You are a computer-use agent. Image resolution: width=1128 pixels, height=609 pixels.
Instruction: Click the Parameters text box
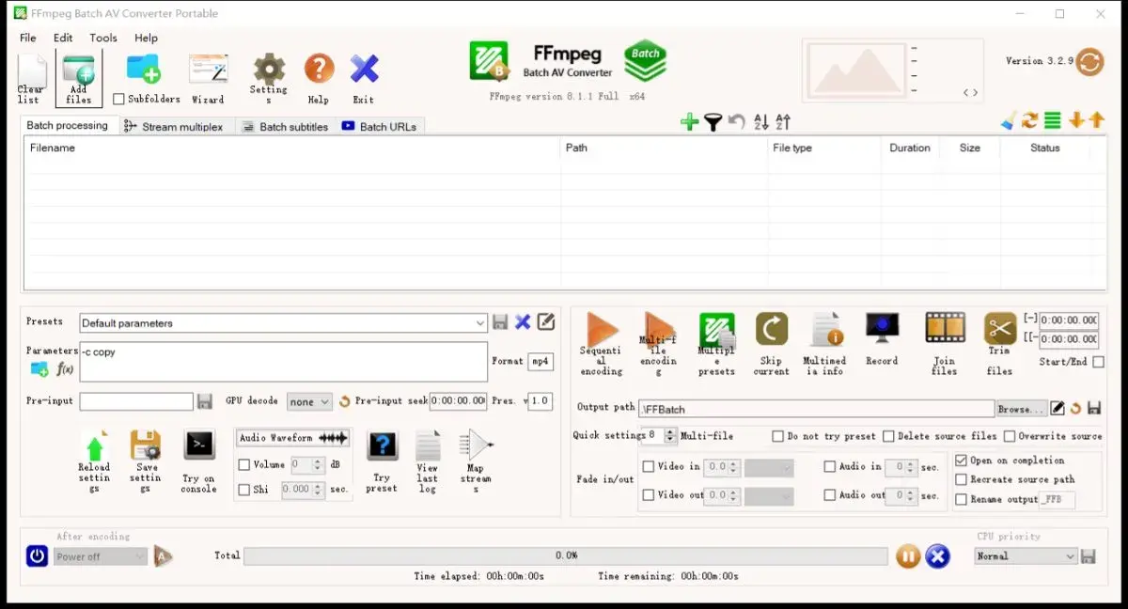[283, 362]
